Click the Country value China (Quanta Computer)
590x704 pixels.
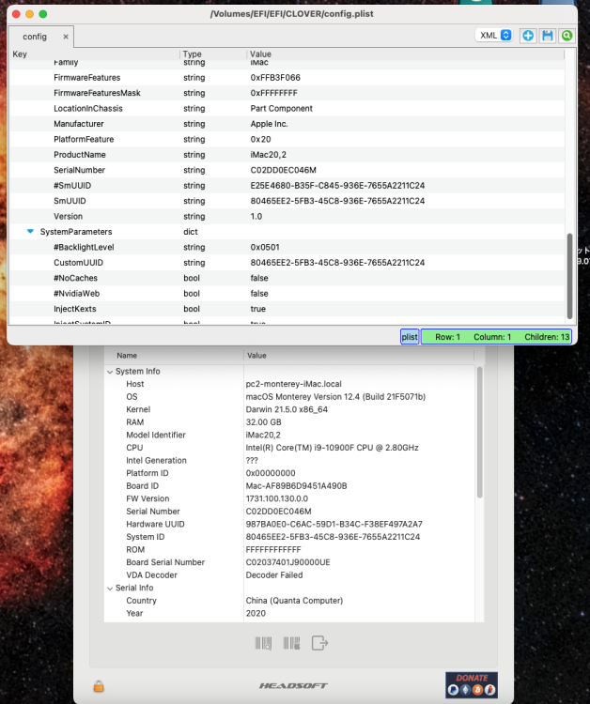coord(294,601)
